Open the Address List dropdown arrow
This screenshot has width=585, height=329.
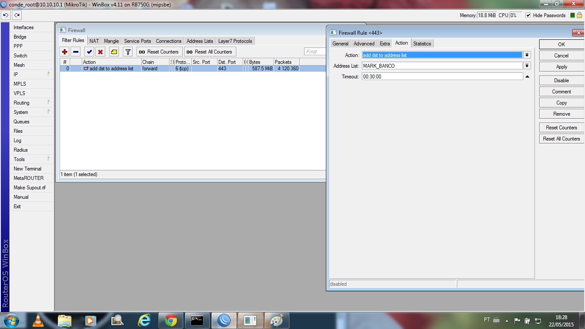[527, 66]
